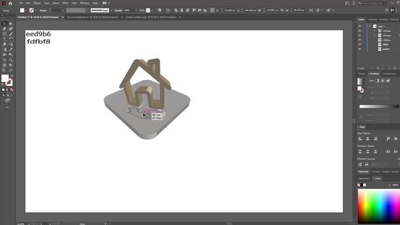Swap fill and stroke arrow in toolbar
The height and width of the screenshot is (225, 400).
[11, 76]
